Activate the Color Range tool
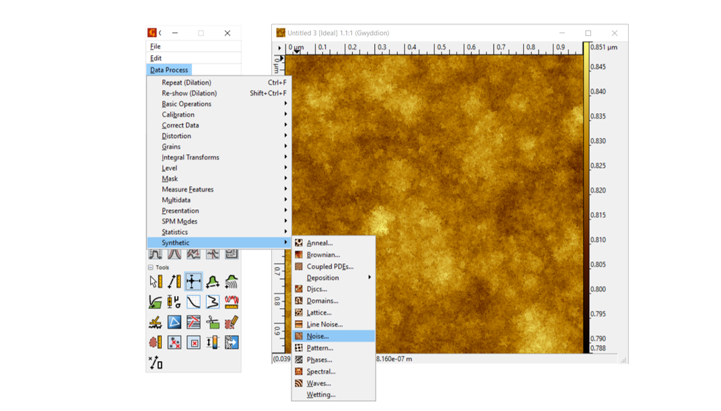This screenshot has height=411, width=721. coord(213,343)
